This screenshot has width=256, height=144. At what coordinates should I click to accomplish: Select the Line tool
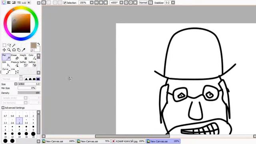point(15,71)
